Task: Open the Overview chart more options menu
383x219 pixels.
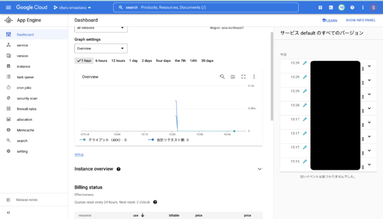Action: point(254,77)
